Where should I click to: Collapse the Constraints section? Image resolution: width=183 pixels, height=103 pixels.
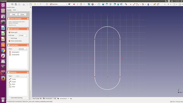click(x=28, y=45)
